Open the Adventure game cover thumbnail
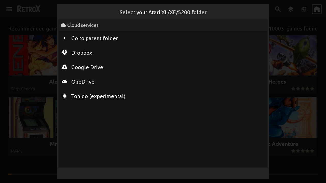Screen dimensions: 326x183 tap(293, 117)
